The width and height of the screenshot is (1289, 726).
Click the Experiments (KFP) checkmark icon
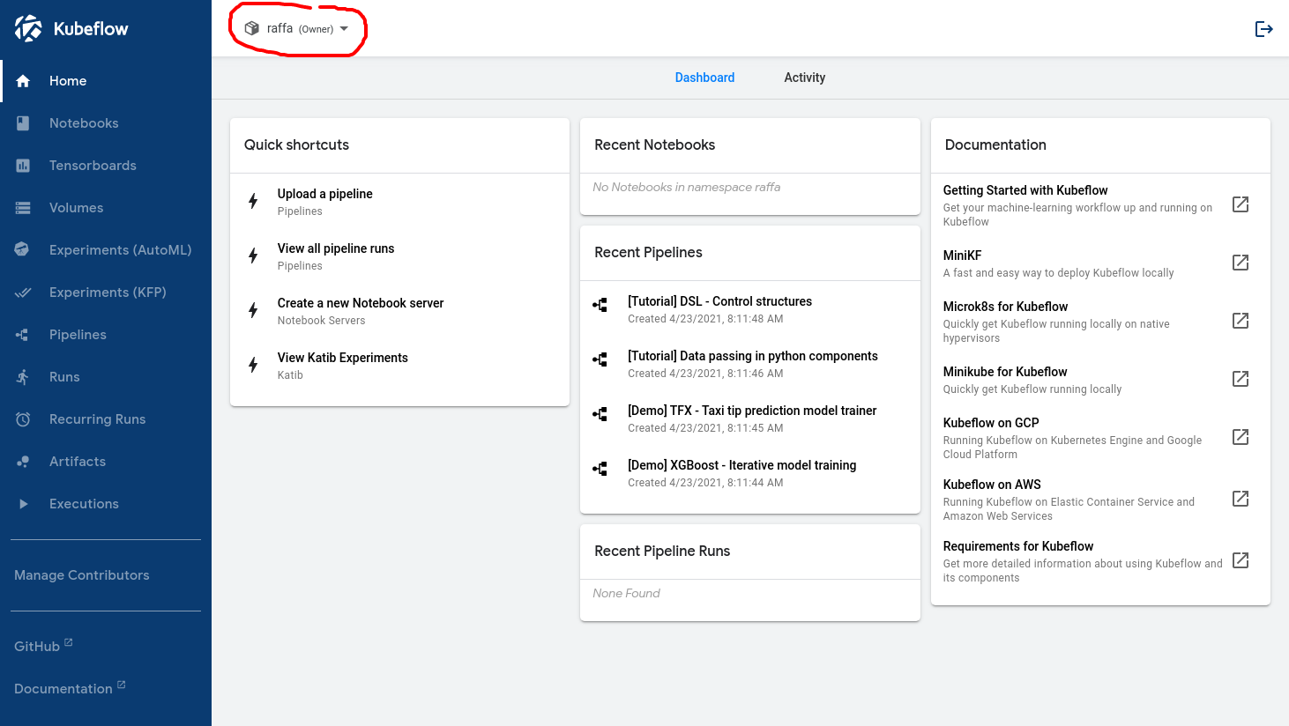point(23,293)
